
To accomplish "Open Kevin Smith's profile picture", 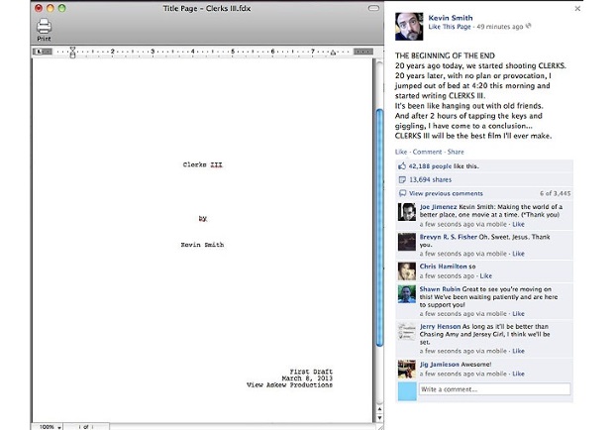I will (x=409, y=26).
